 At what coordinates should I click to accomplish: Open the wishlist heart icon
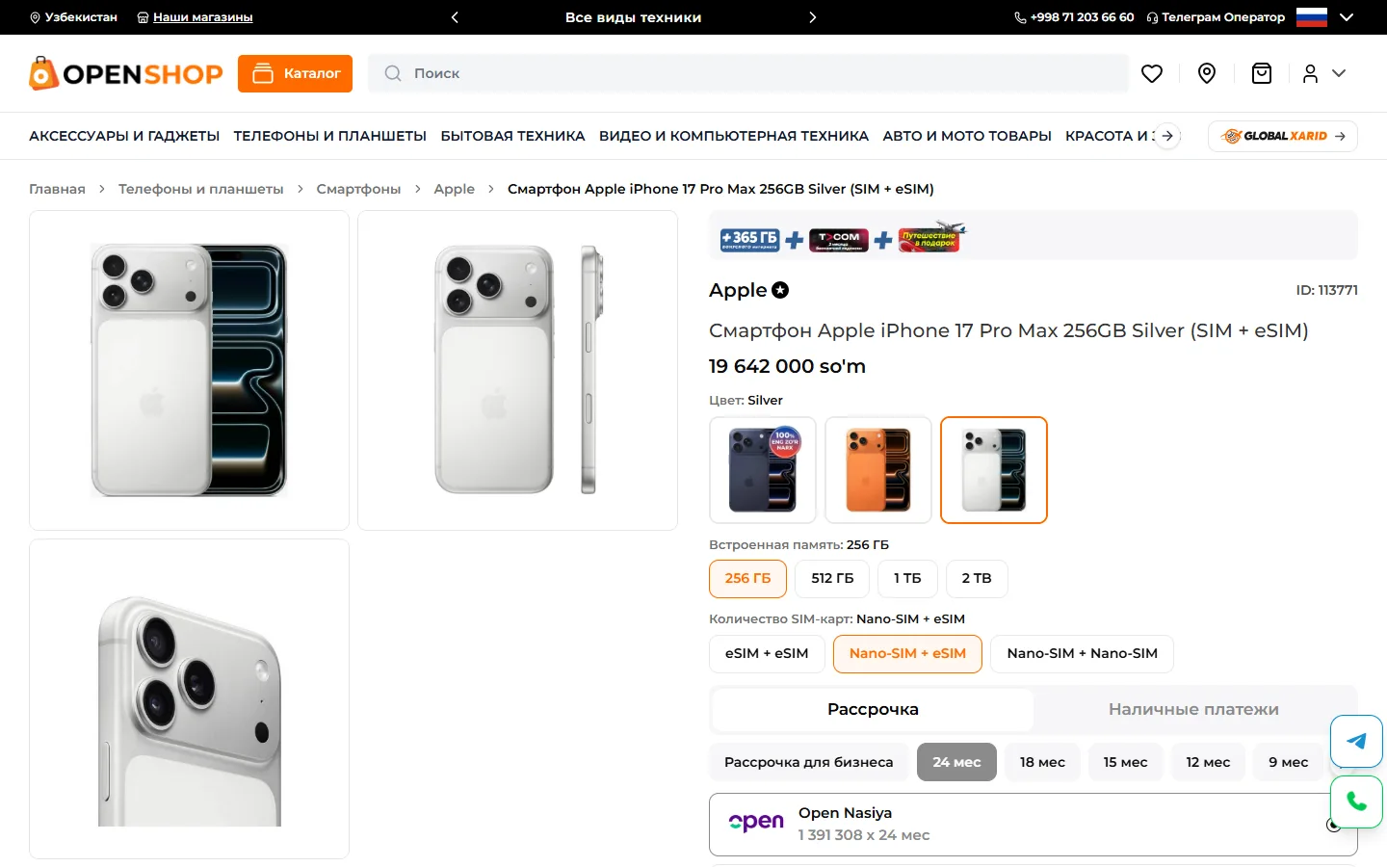point(1152,73)
